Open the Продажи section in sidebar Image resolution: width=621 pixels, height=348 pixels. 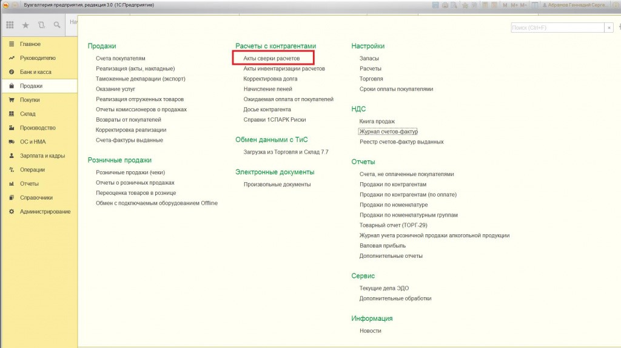[39, 86]
